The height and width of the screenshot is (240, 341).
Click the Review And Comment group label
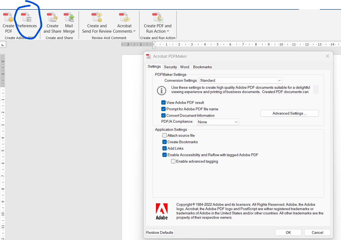coord(109,38)
